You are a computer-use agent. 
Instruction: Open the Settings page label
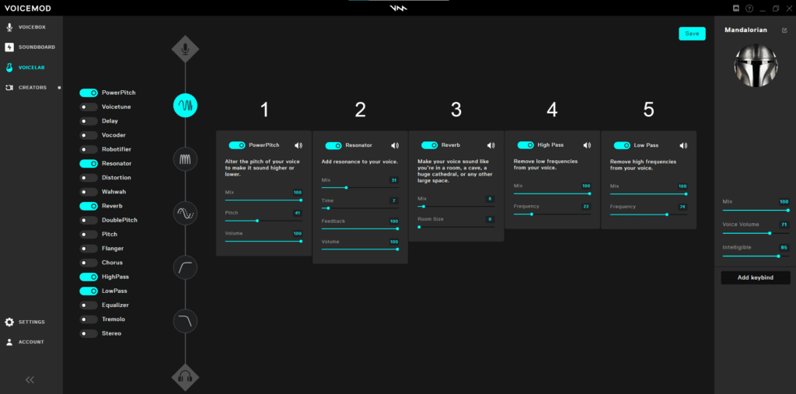tap(32, 322)
